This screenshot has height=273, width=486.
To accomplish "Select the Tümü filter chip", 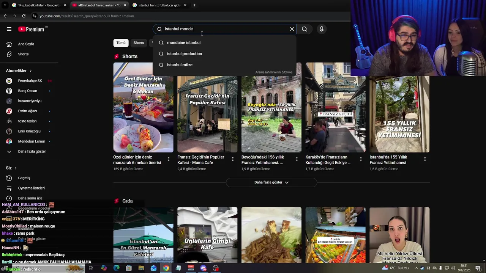I will 121,43.
